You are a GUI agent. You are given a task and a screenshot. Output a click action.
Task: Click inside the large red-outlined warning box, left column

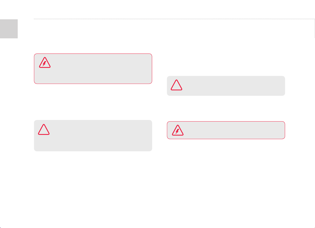point(93,69)
